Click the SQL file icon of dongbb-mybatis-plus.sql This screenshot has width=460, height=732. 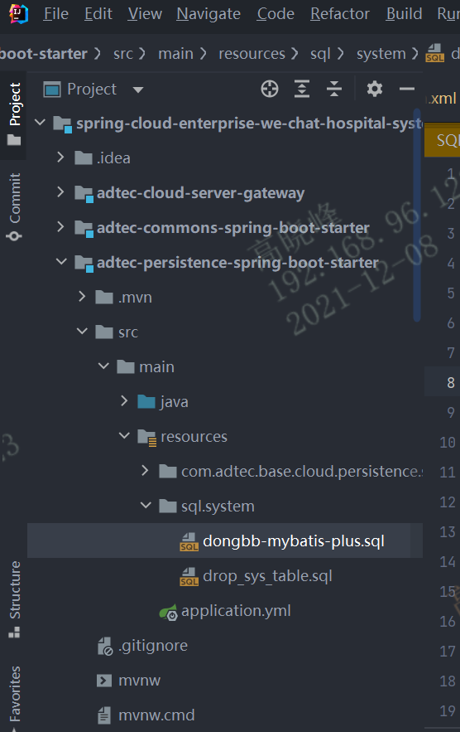pyautogui.click(x=189, y=541)
